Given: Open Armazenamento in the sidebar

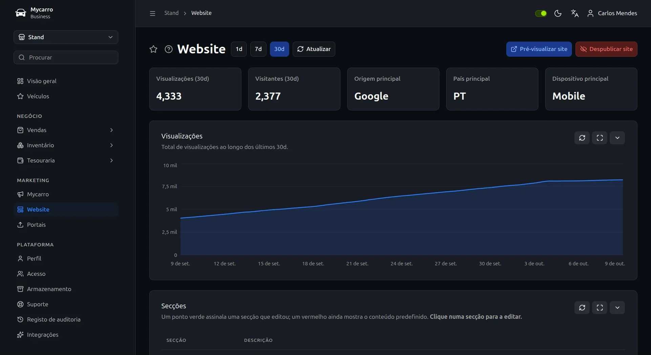Looking at the screenshot, I should coord(66,289).
